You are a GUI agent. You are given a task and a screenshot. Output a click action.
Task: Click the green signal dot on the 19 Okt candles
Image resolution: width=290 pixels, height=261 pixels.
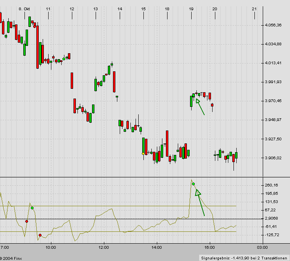coord(194,95)
